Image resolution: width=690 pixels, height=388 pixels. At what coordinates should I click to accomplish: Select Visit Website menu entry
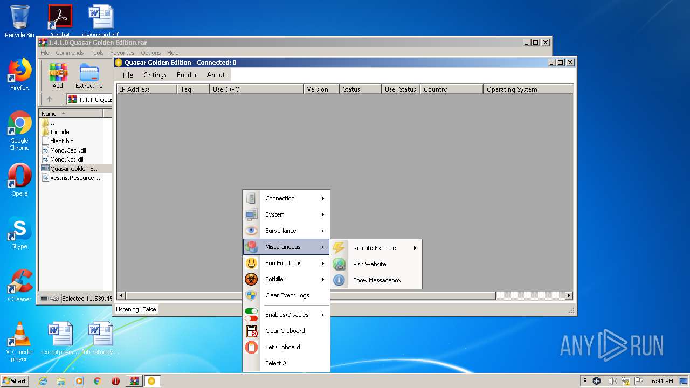[x=376, y=264]
